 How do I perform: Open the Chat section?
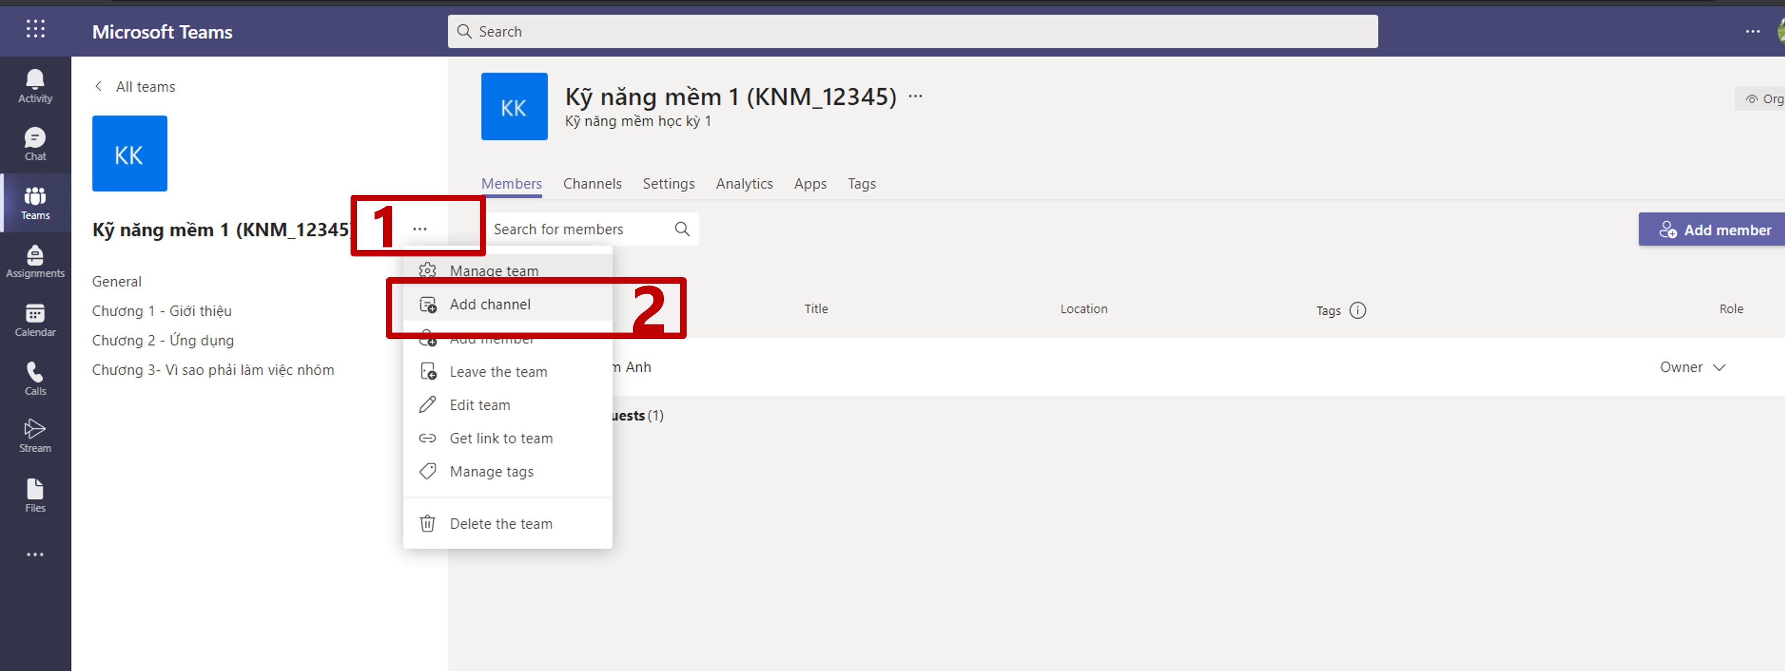coord(34,144)
